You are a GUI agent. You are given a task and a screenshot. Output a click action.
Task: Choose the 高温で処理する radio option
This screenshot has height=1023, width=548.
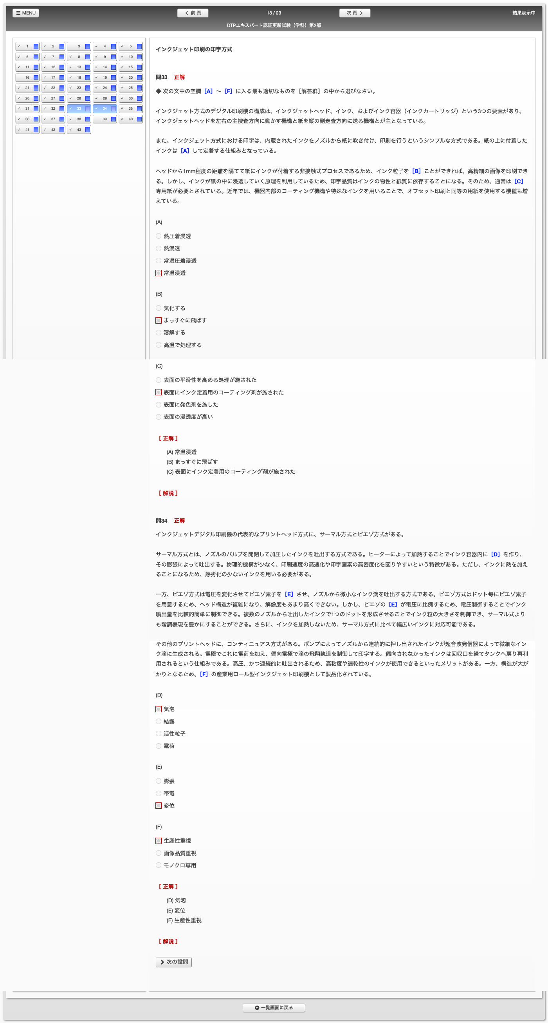(158, 345)
